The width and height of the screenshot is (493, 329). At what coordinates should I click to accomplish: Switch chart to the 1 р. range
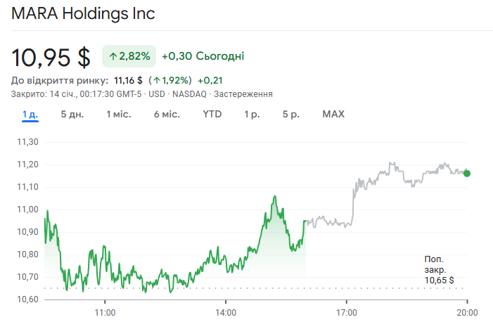[x=252, y=114]
